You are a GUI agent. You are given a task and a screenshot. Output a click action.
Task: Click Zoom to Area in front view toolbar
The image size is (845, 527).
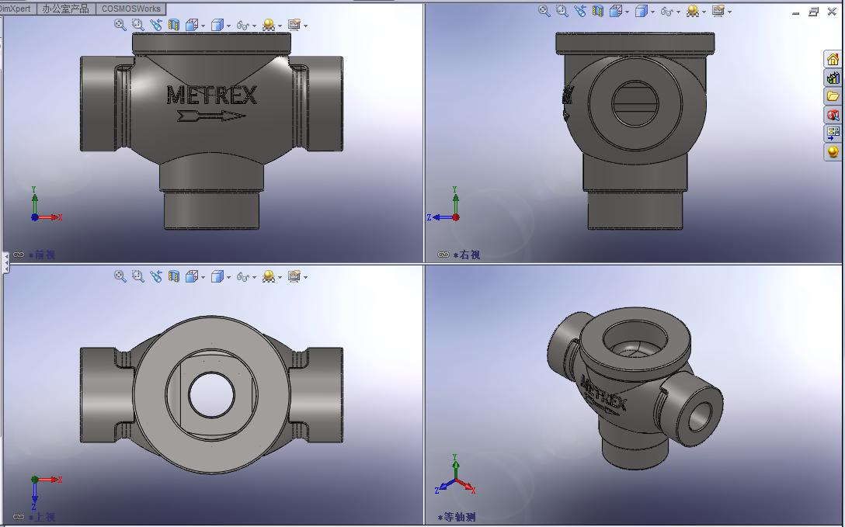pos(138,24)
